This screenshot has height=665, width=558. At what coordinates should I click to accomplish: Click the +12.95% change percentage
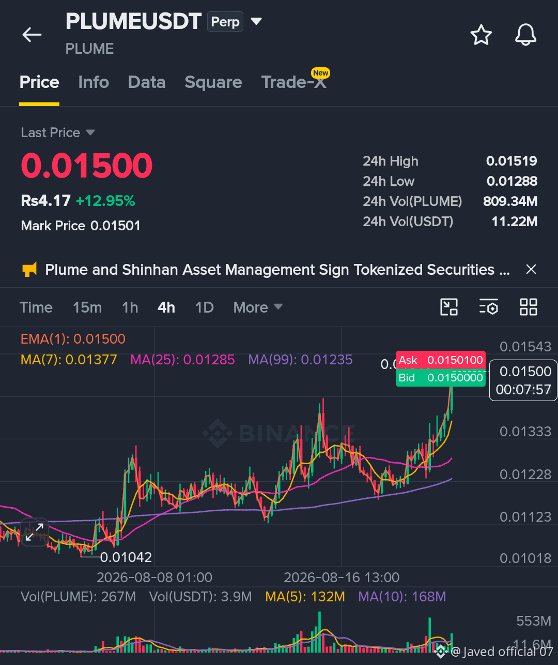pos(105,201)
